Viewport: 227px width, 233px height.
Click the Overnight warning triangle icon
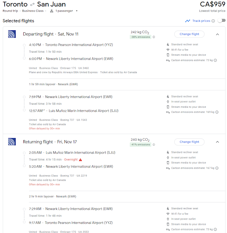coord(80,160)
